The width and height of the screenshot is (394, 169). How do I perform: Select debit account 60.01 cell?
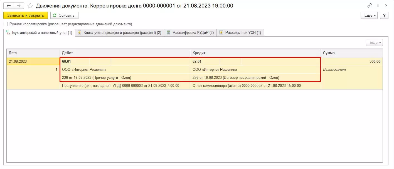coord(75,61)
